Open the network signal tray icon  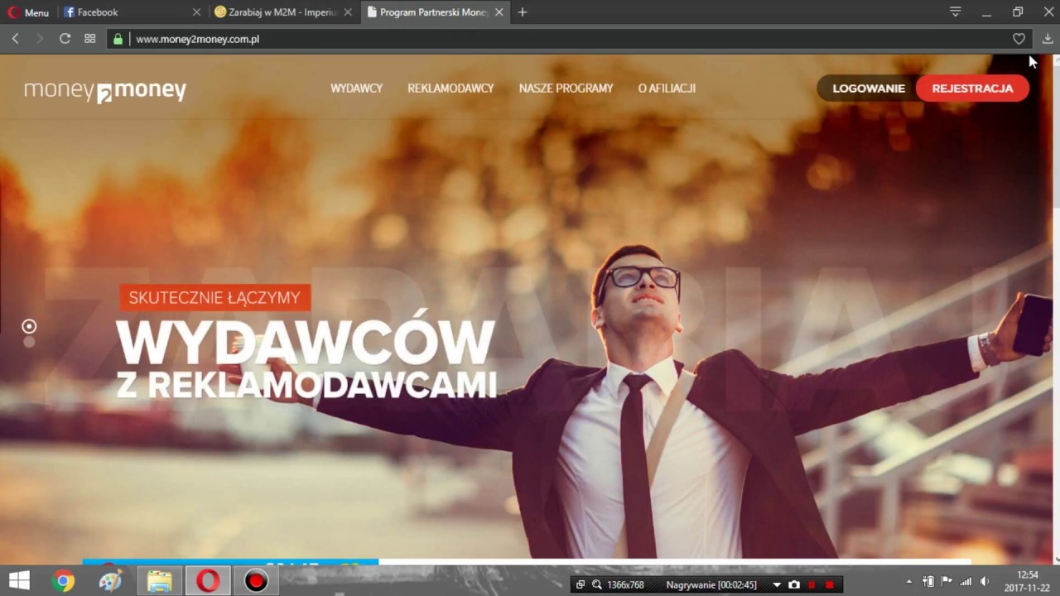966,582
